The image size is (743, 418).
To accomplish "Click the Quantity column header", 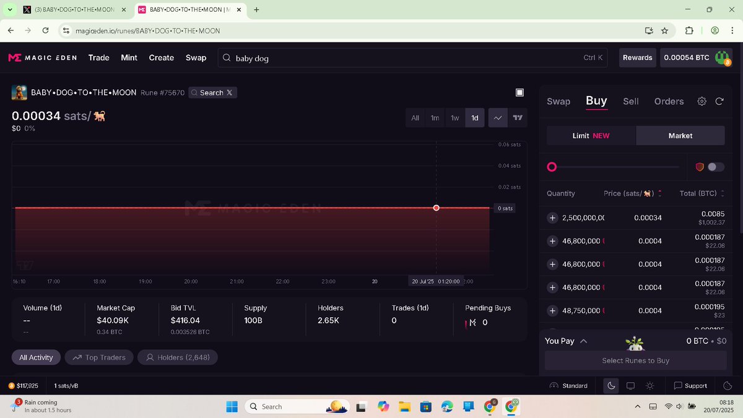I will [561, 193].
